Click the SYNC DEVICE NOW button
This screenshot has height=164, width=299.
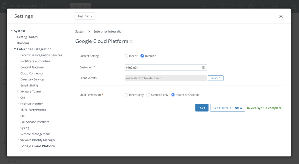(227, 108)
